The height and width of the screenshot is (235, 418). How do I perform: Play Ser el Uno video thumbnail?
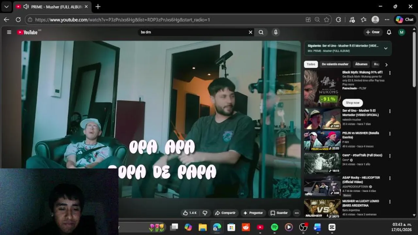pos(322,119)
